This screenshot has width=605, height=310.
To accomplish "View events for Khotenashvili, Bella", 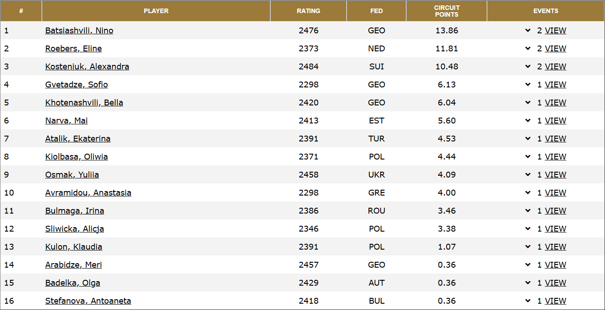I will point(555,102).
